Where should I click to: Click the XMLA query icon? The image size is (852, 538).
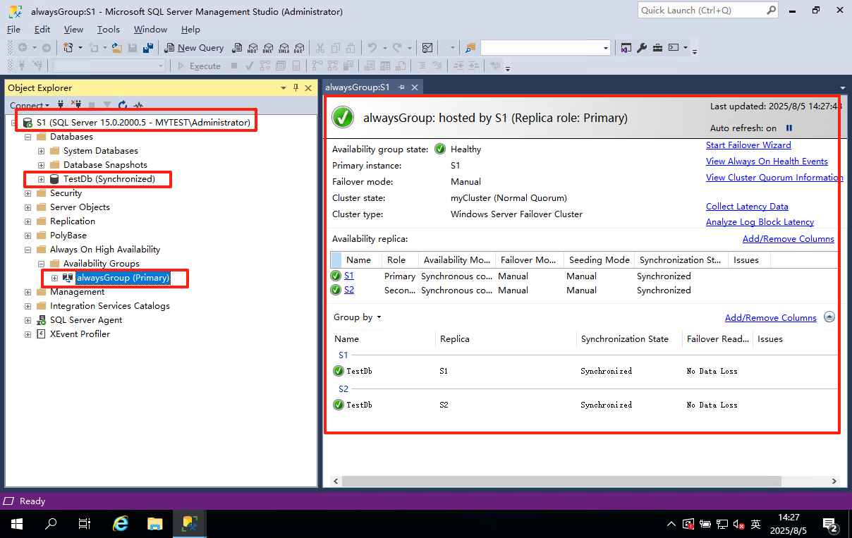click(x=284, y=48)
